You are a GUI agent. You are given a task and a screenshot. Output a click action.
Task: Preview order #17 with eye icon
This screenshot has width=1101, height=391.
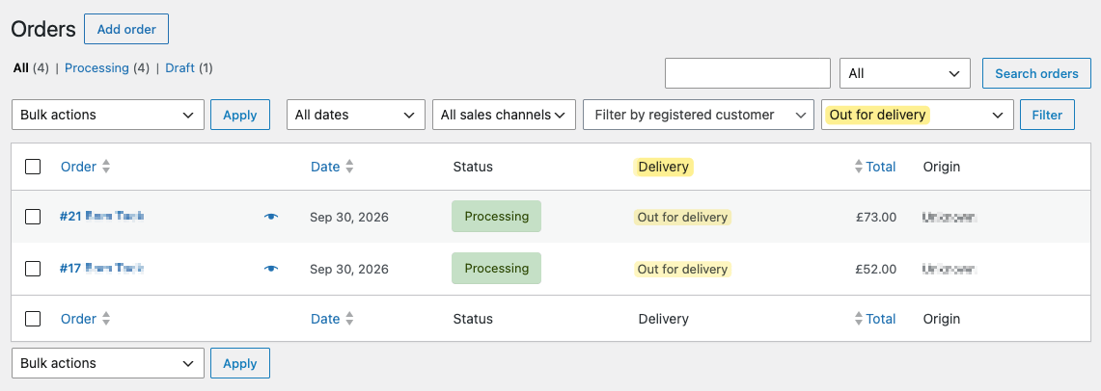[271, 269]
